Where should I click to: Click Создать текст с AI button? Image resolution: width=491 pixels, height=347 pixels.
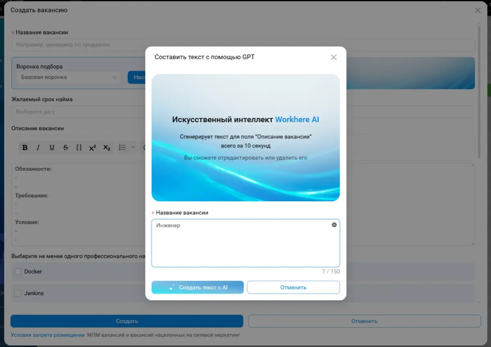(x=198, y=287)
